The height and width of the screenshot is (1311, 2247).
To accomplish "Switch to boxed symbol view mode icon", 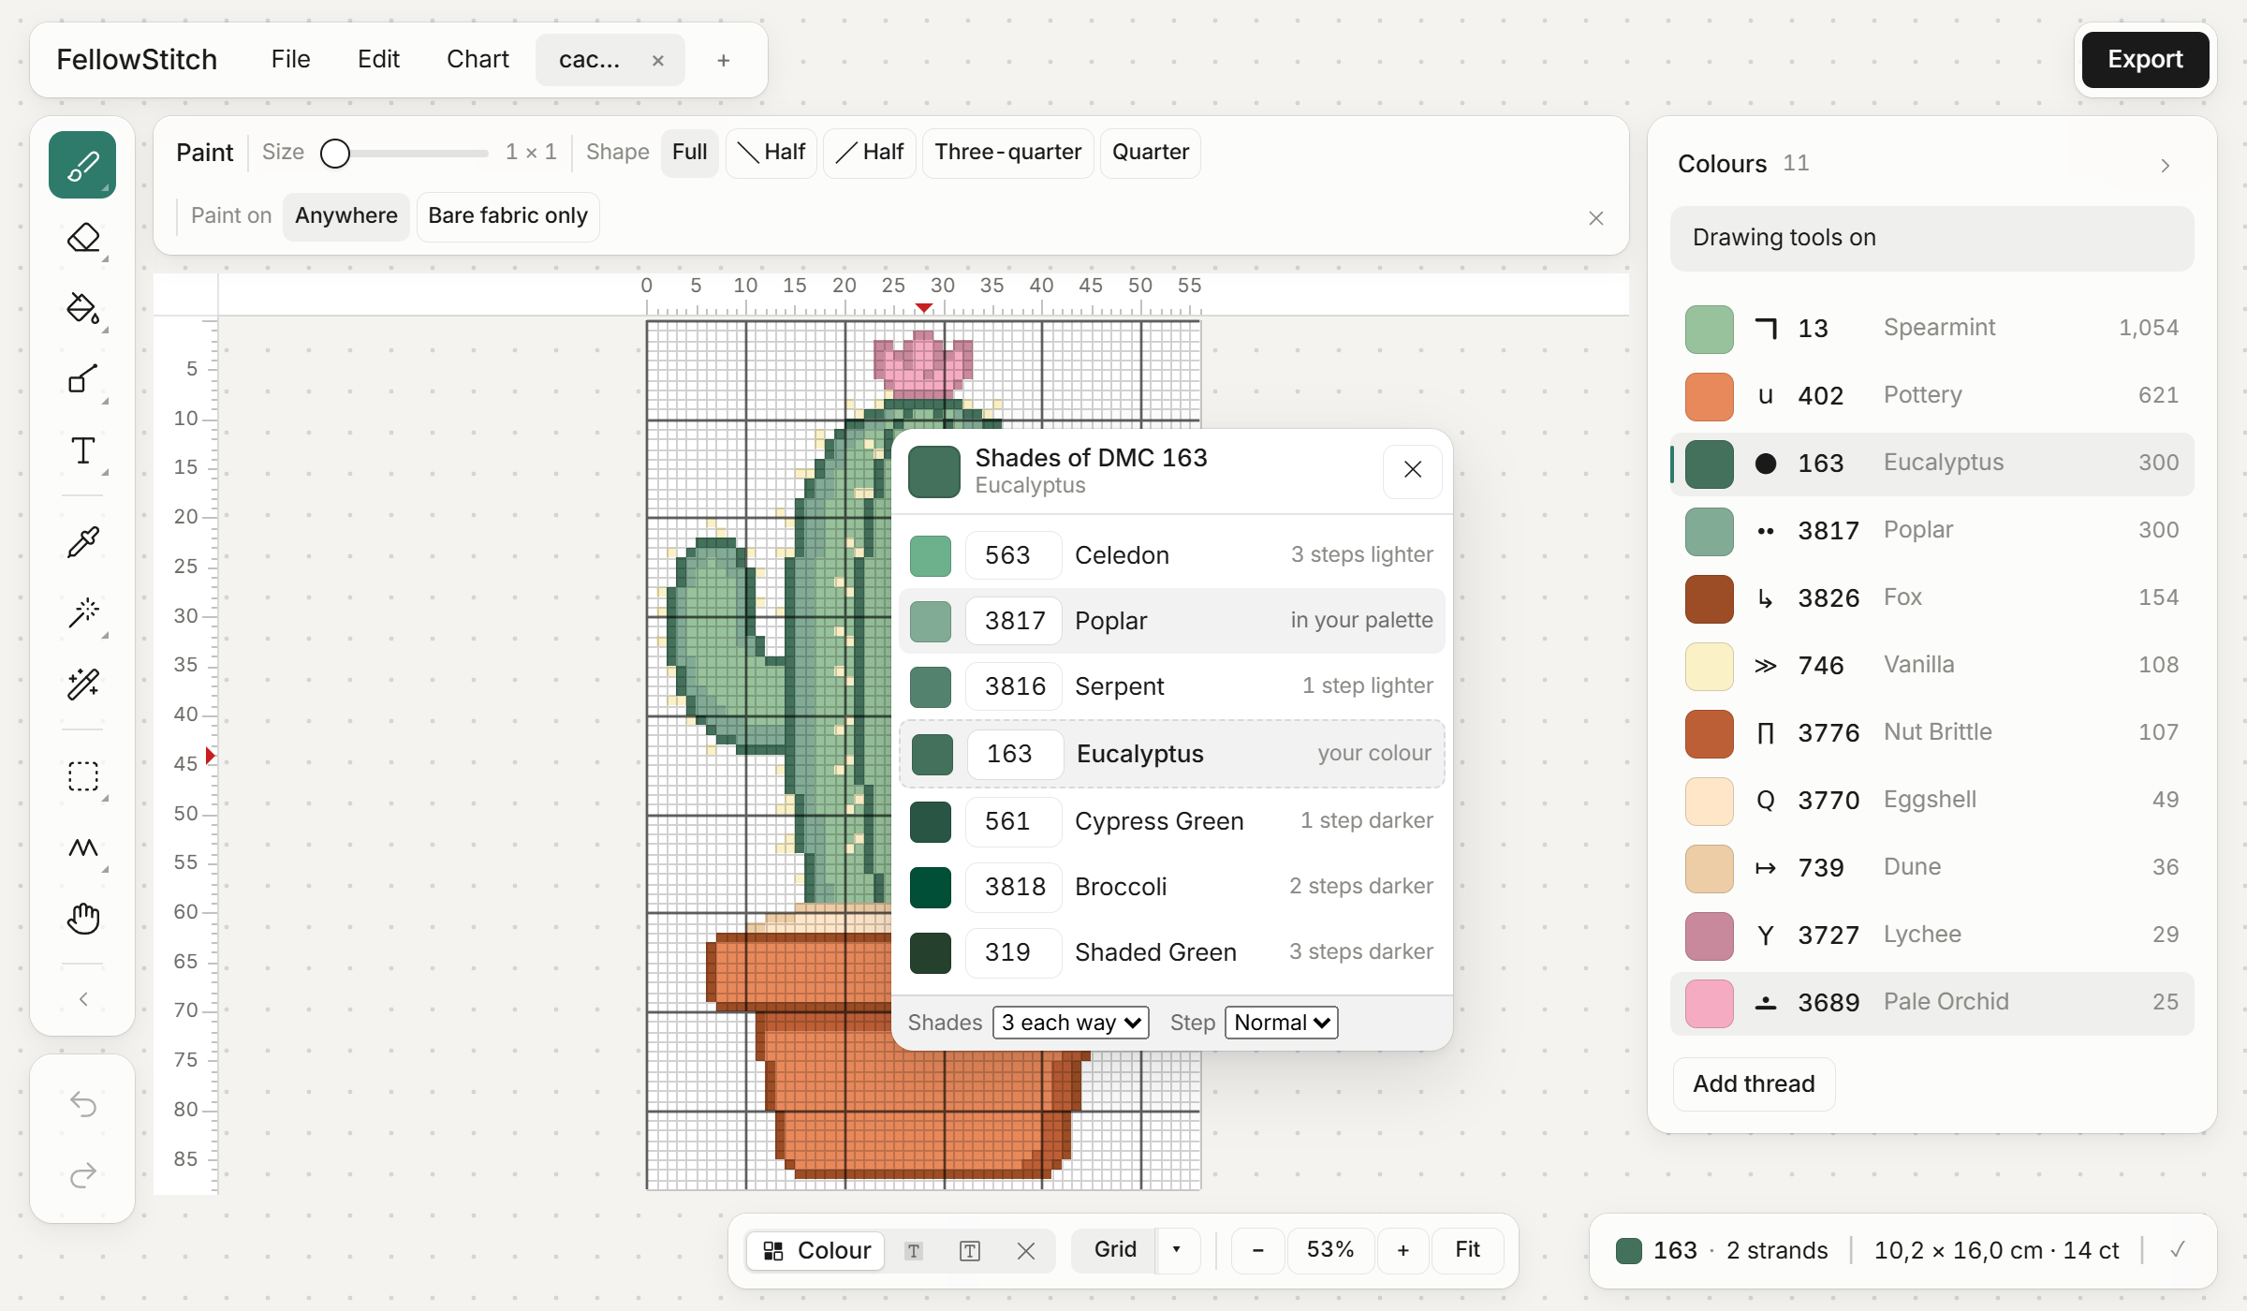I will [970, 1251].
